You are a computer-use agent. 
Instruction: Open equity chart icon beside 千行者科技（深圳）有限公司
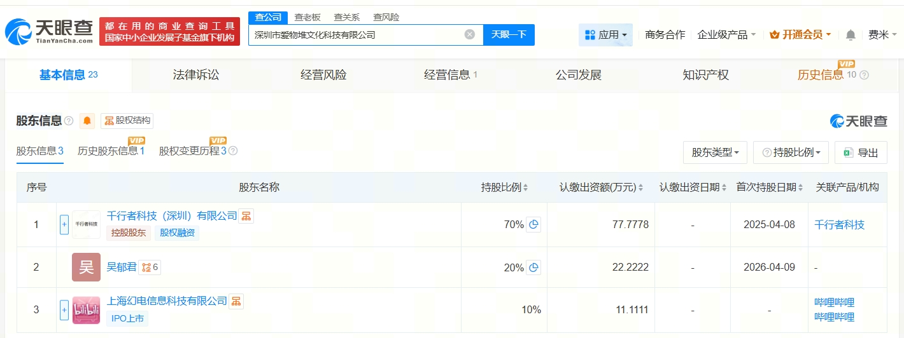(246, 216)
